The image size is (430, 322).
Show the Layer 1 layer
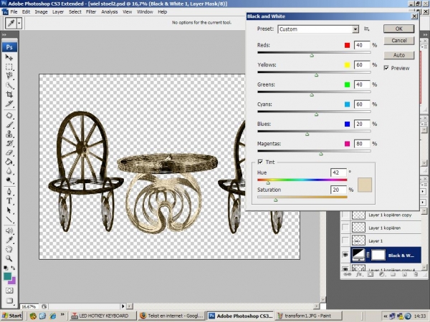click(x=345, y=240)
